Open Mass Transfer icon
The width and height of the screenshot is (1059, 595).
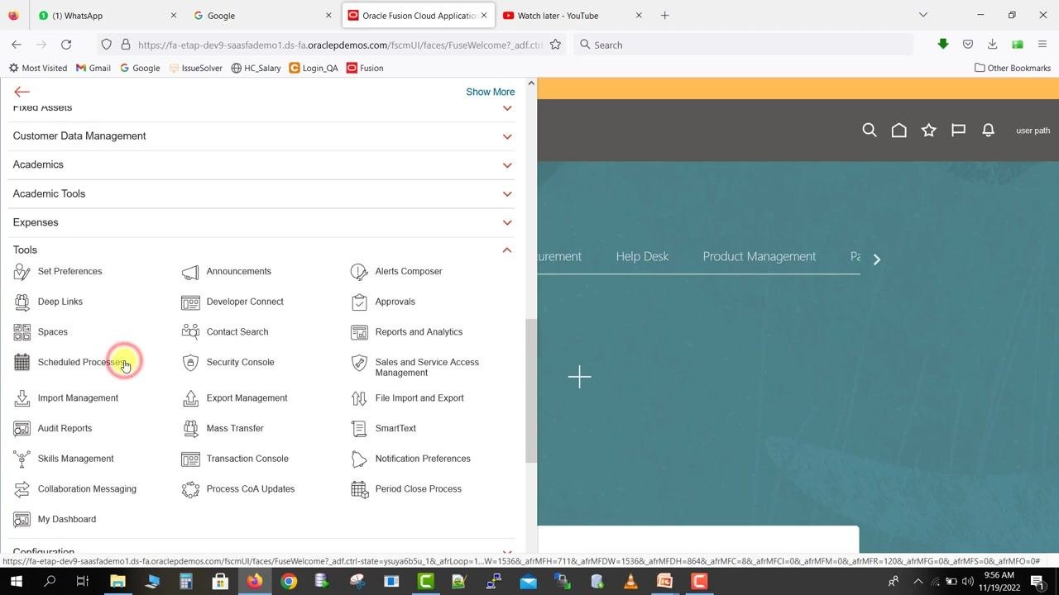coord(190,428)
